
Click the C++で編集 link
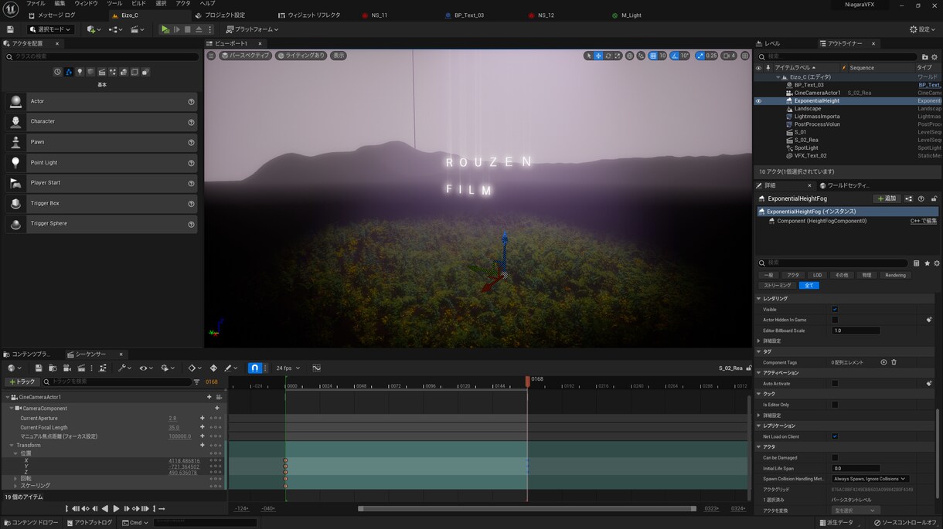click(x=924, y=221)
